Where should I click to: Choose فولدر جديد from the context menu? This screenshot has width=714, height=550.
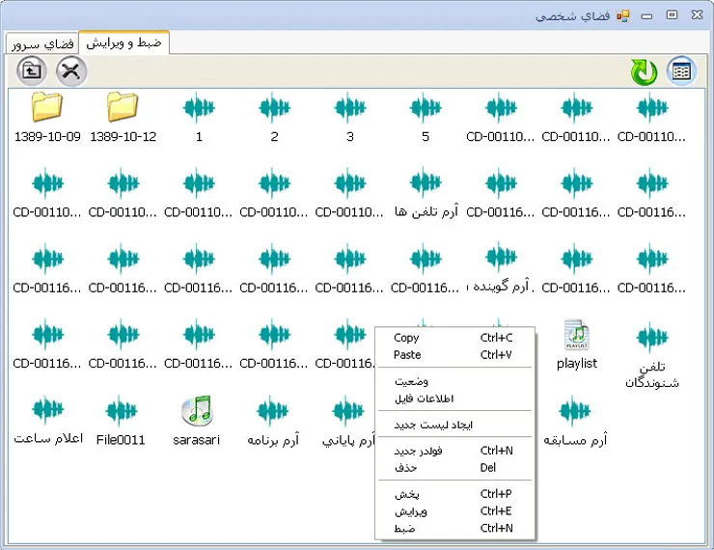pos(454,451)
